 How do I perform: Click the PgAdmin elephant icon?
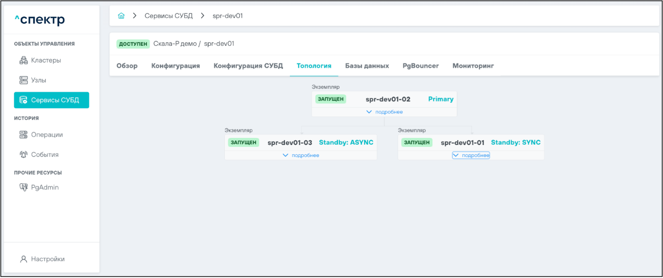tap(24, 188)
